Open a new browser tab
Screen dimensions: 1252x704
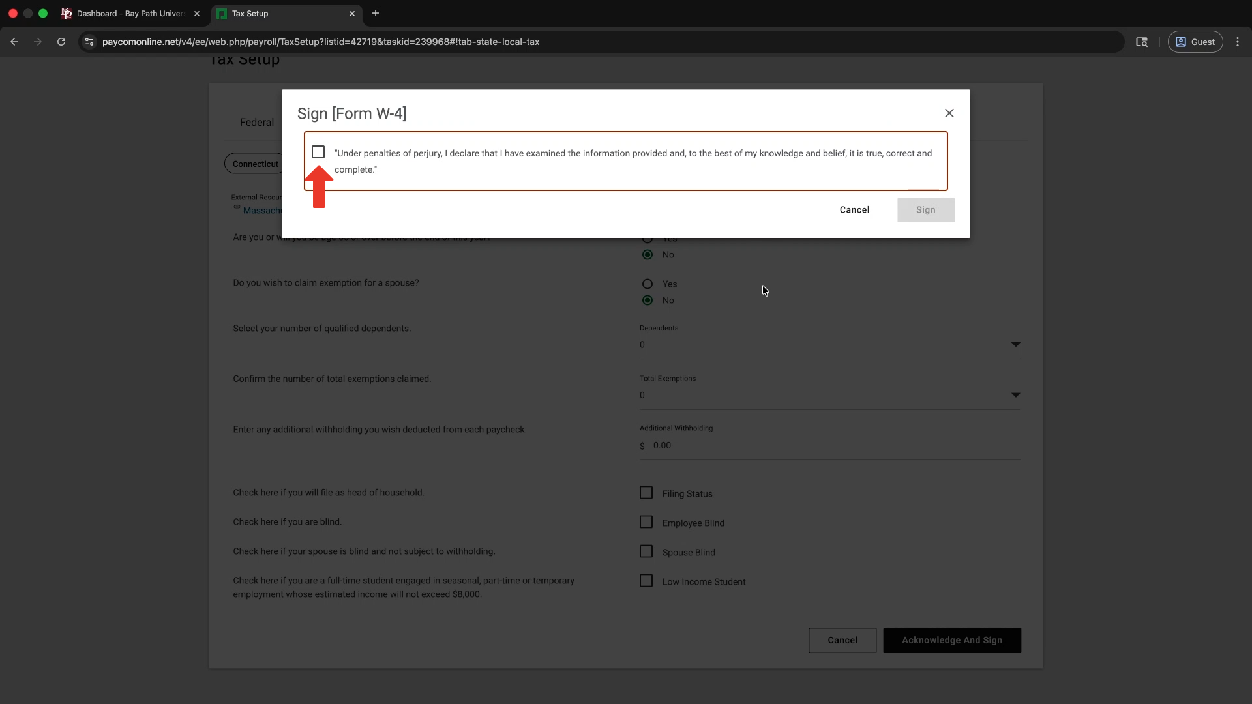[x=376, y=13]
